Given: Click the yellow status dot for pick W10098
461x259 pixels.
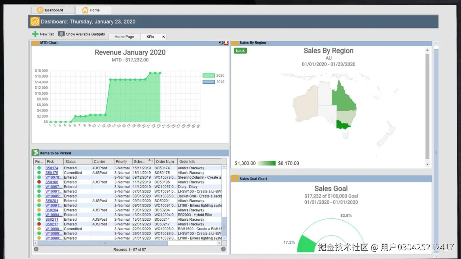Looking at the screenshot, I should coord(39,229).
